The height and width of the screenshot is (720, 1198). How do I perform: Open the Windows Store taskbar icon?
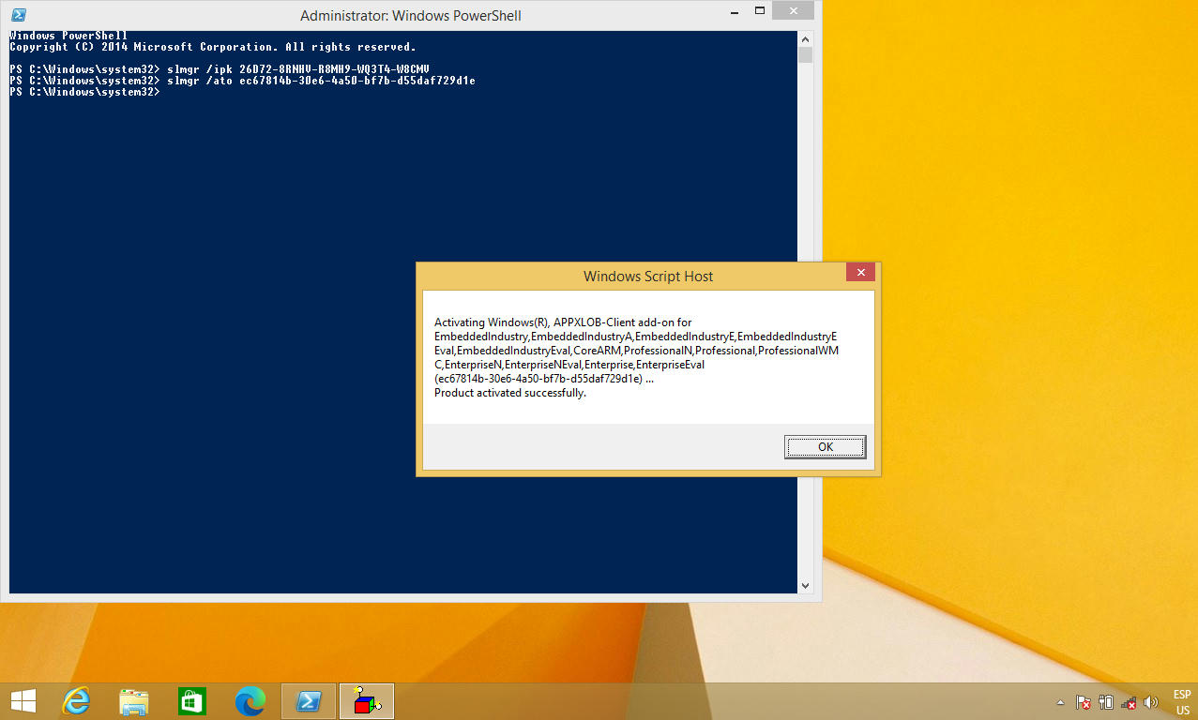pyautogui.click(x=192, y=700)
